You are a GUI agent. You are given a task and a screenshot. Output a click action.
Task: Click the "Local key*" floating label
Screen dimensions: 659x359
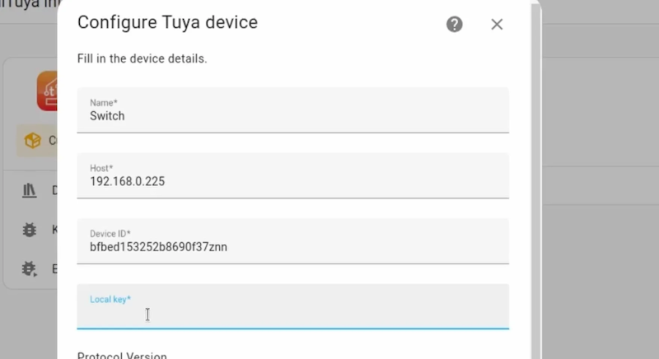(110, 300)
